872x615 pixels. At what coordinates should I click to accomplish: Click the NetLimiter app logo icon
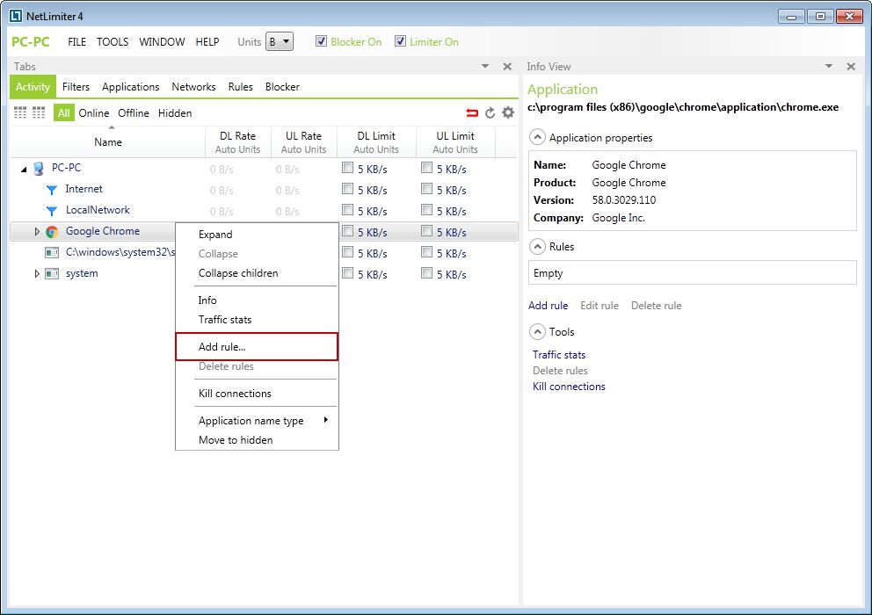(x=16, y=16)
